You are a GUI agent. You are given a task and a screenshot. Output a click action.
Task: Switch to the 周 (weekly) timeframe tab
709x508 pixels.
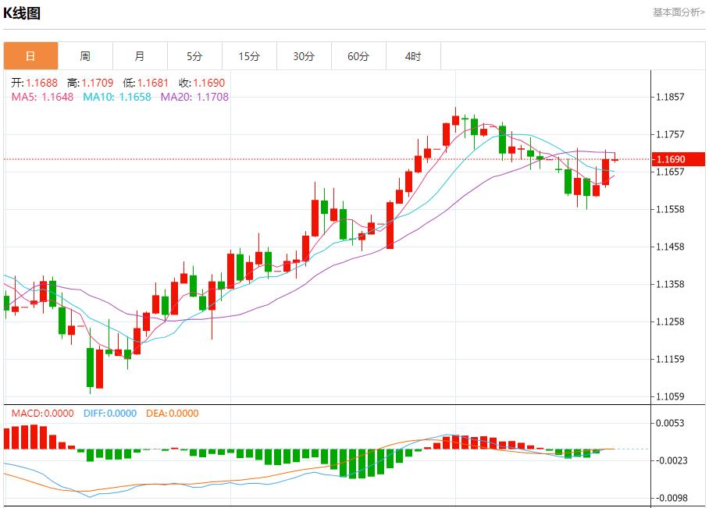pos(84,55)
